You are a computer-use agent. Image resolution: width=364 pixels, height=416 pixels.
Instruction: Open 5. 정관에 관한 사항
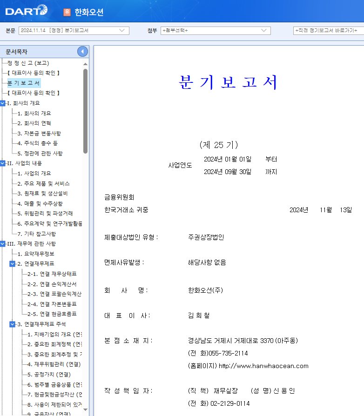[x=40, y=154]
